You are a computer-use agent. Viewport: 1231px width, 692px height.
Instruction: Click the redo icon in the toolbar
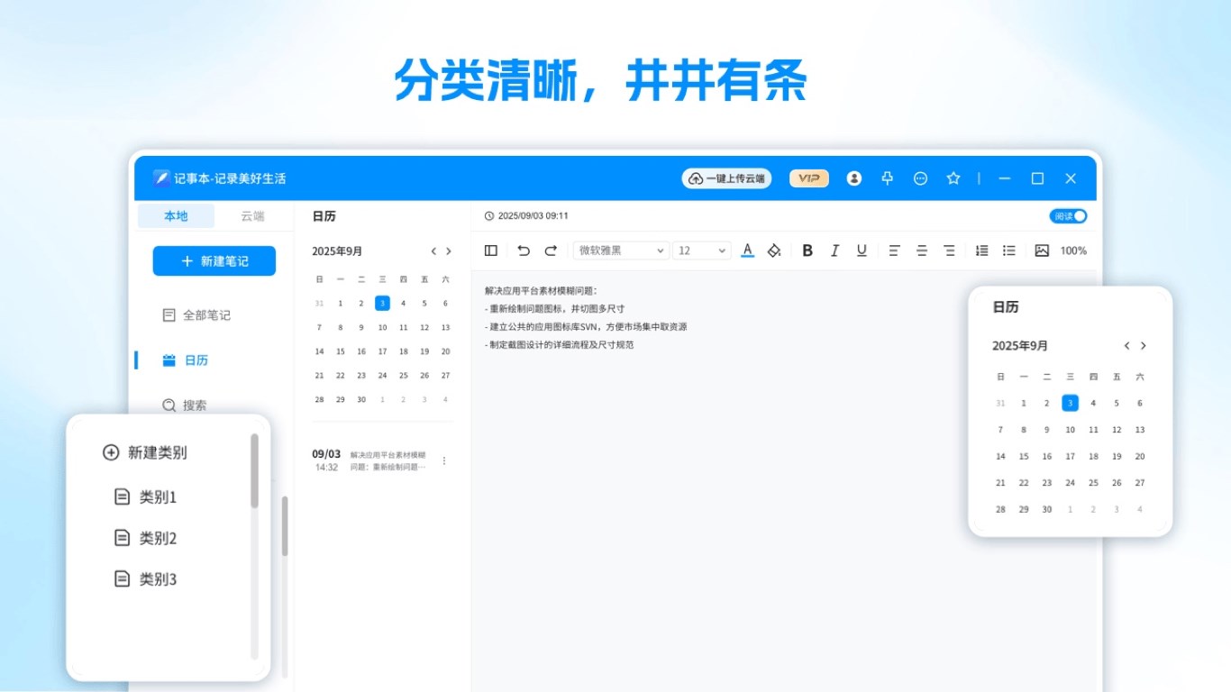pos(551,250)
